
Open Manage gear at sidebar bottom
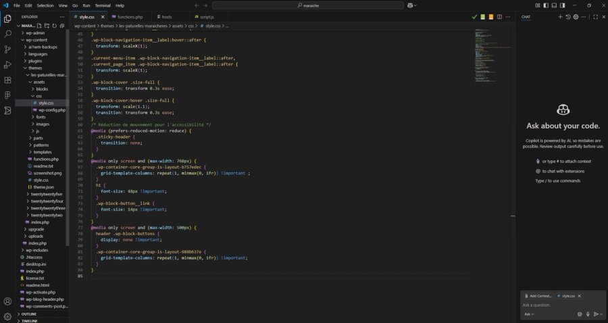pyautogui.click(x=7, y=316)
